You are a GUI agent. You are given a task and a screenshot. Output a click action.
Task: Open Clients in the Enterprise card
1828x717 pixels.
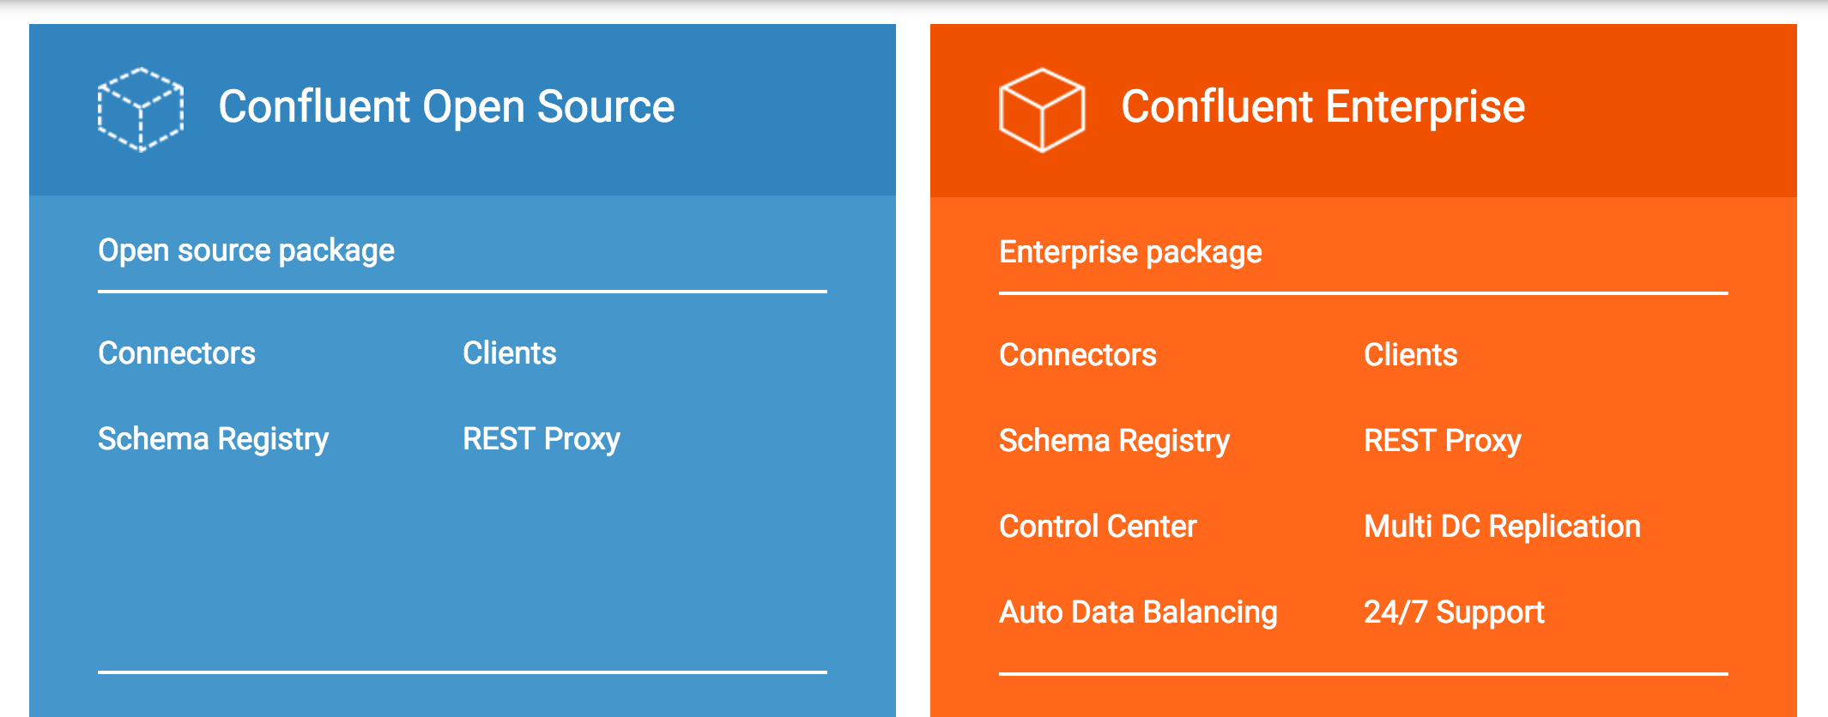coord(1411,355)
